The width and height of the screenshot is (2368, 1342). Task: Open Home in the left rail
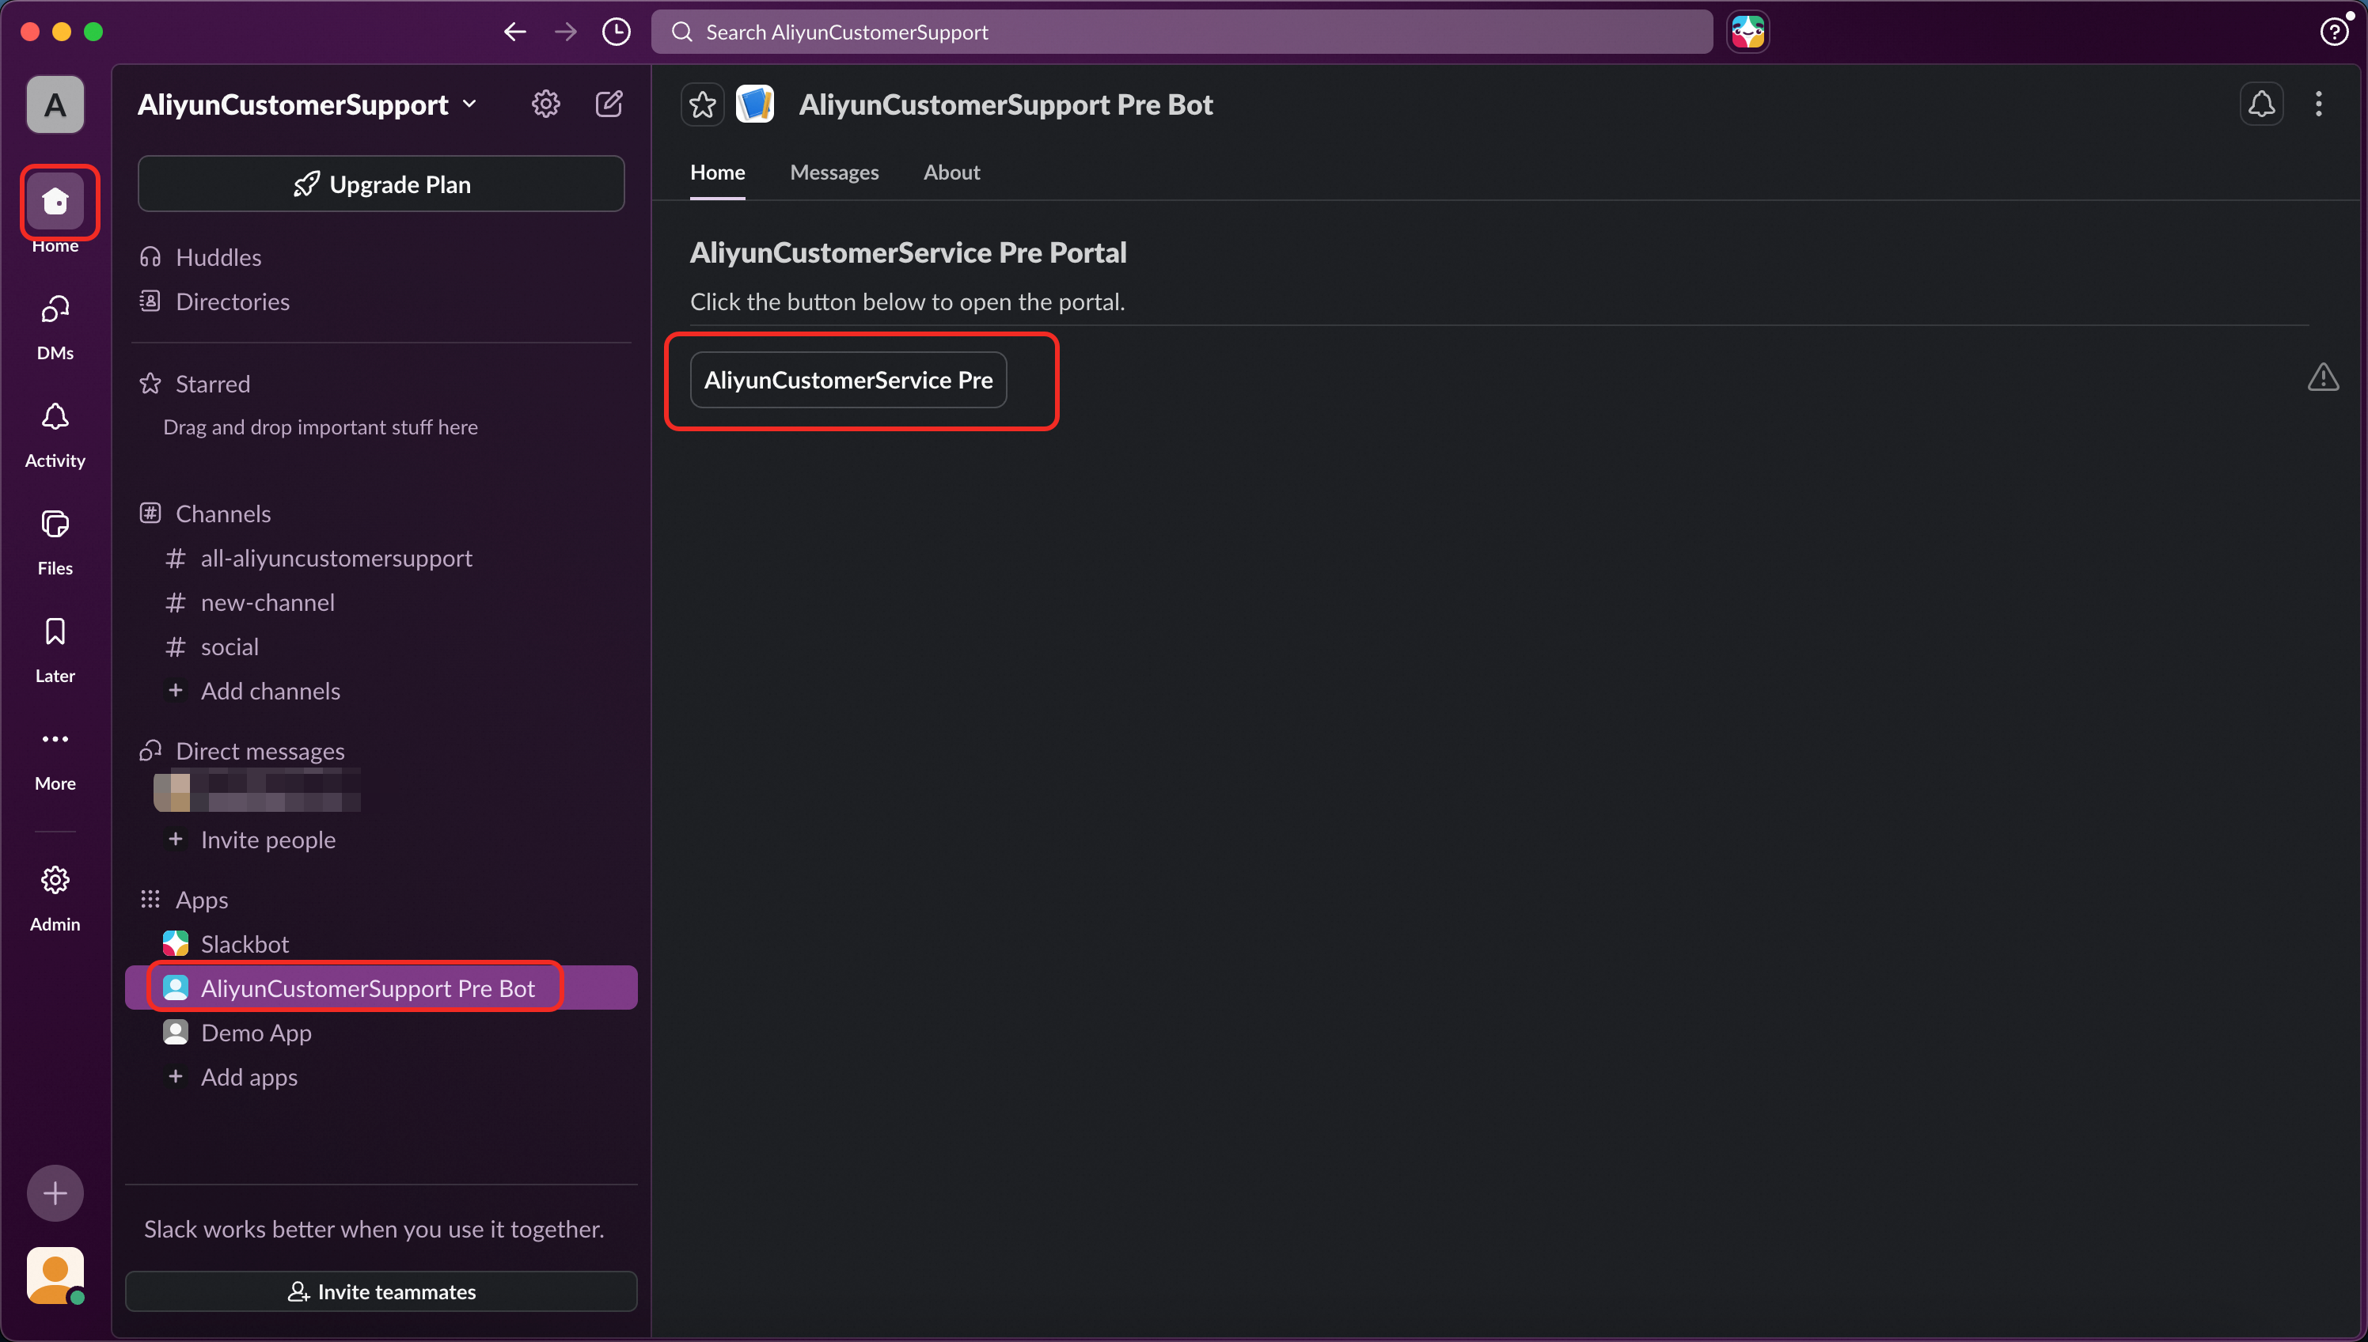pyautogui.click(x=55, y=201)
